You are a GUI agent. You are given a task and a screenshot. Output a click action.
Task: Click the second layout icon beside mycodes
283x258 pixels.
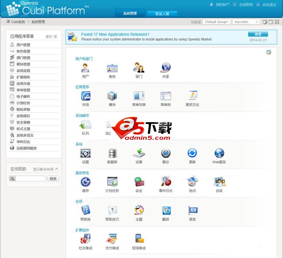tap(271, 22)
